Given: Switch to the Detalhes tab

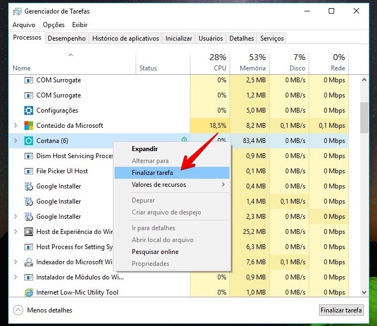Looking at the screenshot, I should pyautogui.click(x=241, y=38).
